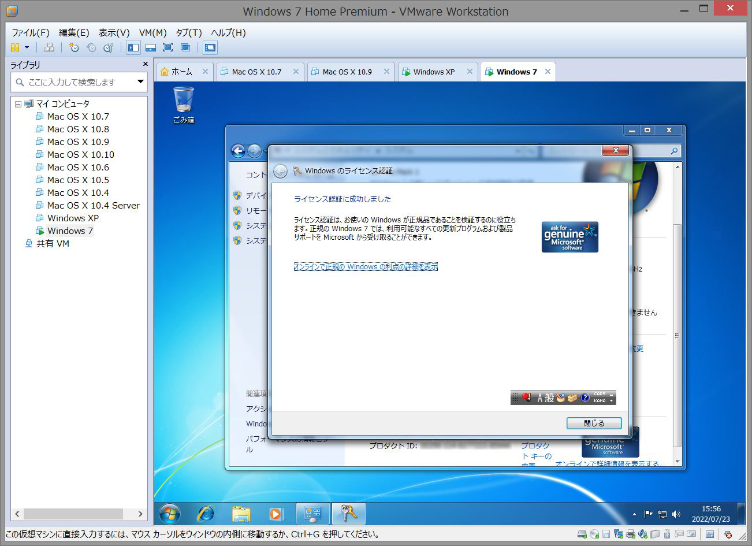752x546 pixels.
Task: Click the VMware CD/DVD status icon
Action: coord(594,534)
